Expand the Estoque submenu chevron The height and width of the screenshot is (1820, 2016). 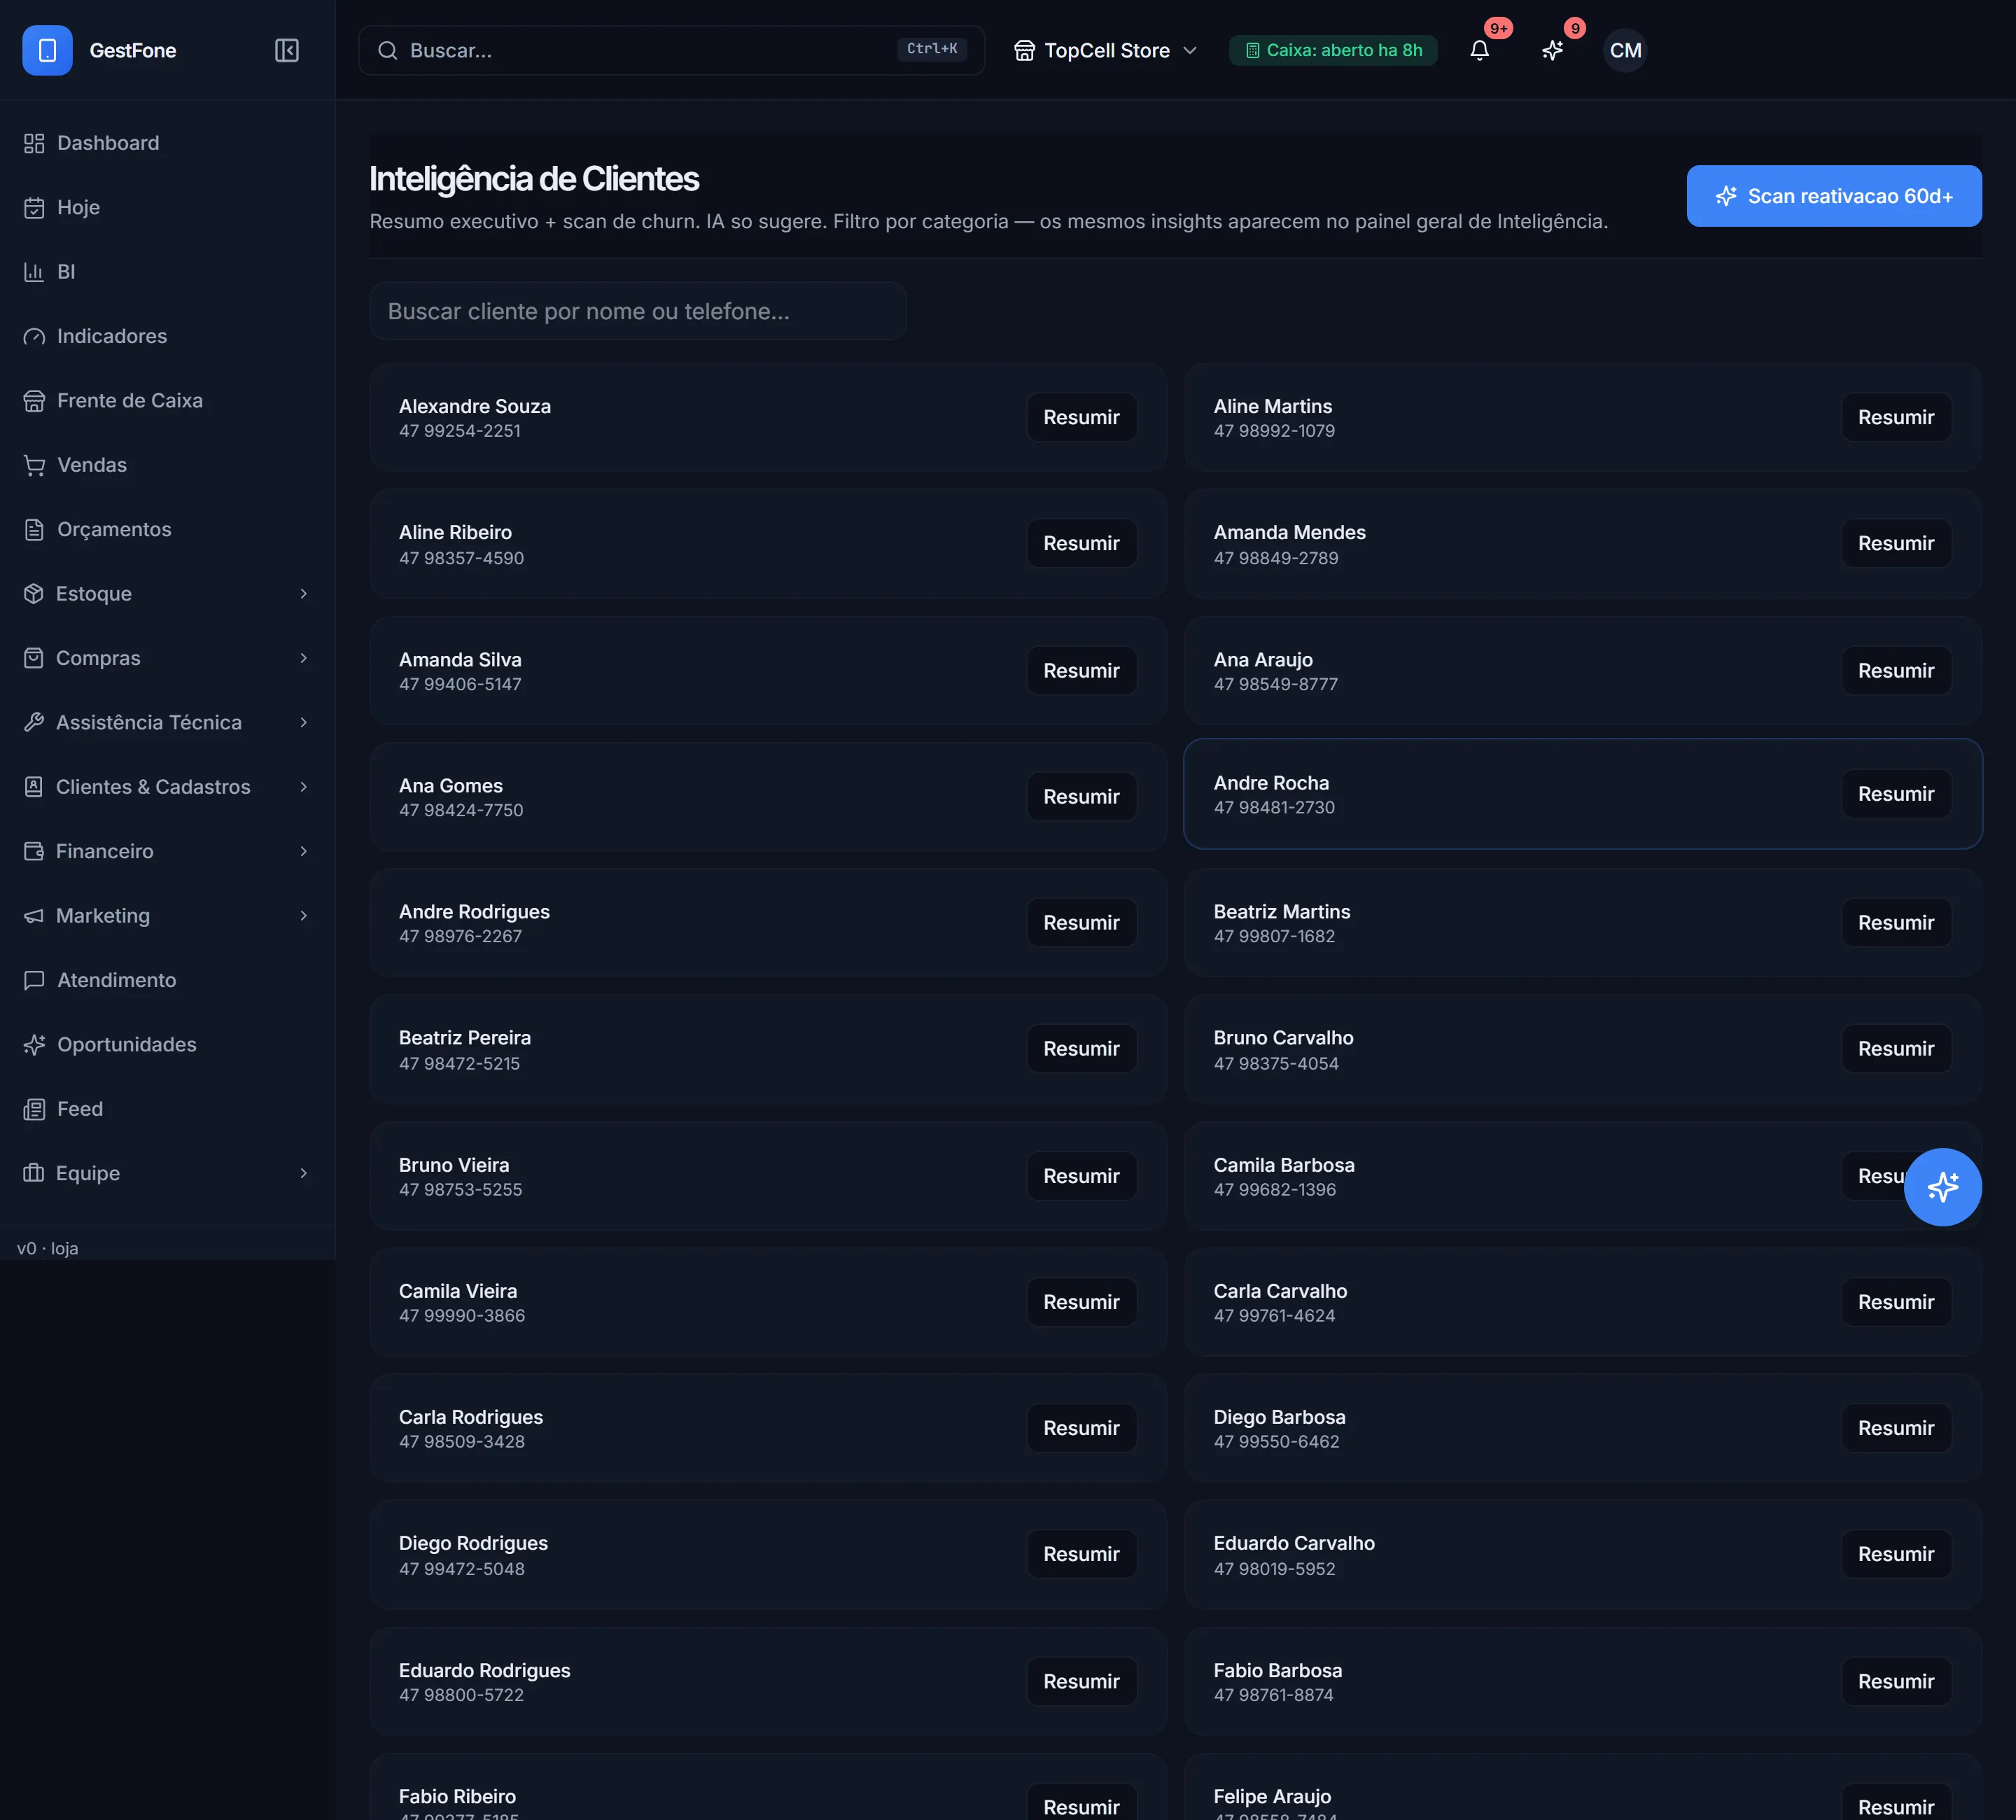click(x=304, y=594)
